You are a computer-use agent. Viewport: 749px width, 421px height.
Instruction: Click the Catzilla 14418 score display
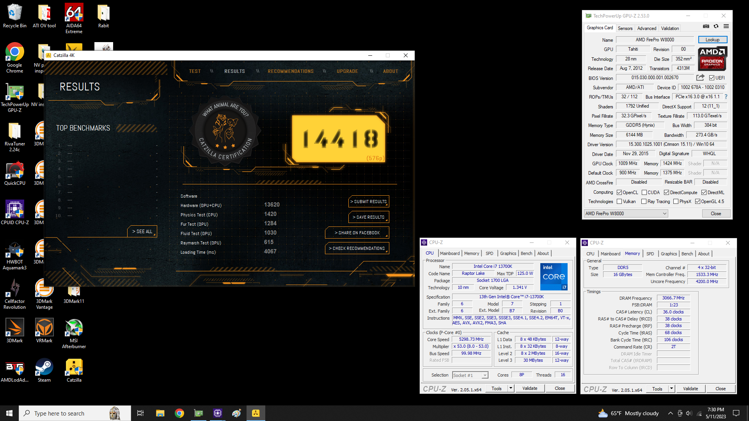339,139
